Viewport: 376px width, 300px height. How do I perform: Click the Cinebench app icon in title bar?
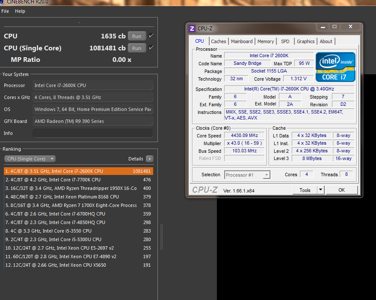(2, 2)
